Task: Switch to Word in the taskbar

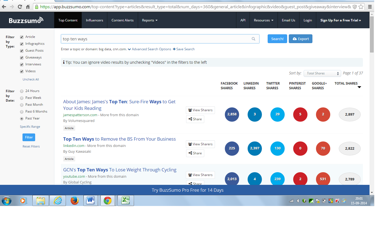Action: pos(90,201)
